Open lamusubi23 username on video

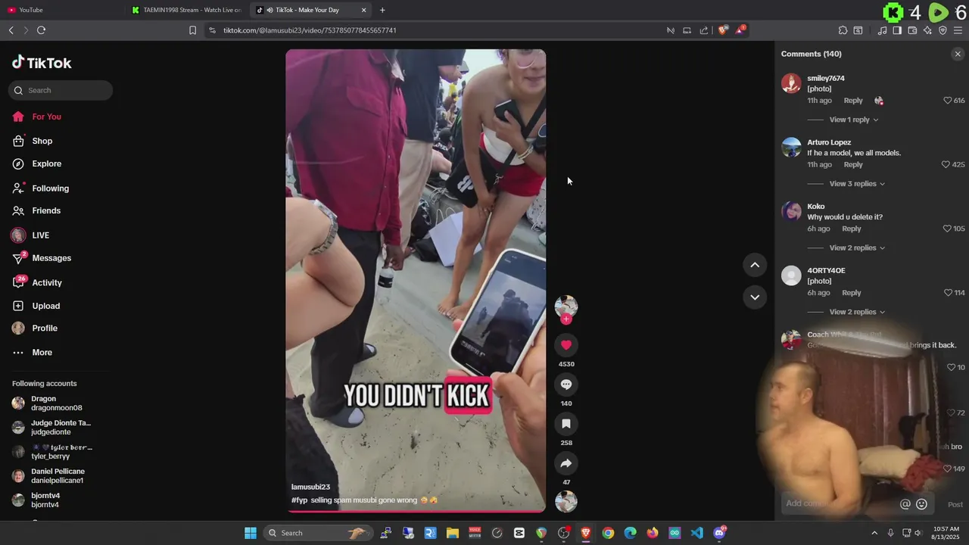(310, 487)
